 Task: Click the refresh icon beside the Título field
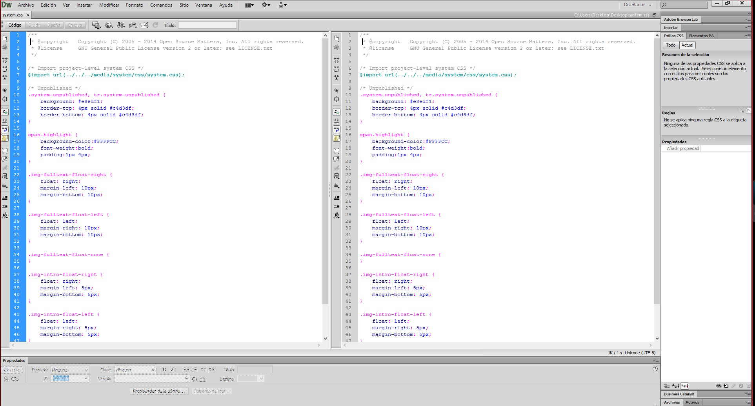(x=155, y=25)
